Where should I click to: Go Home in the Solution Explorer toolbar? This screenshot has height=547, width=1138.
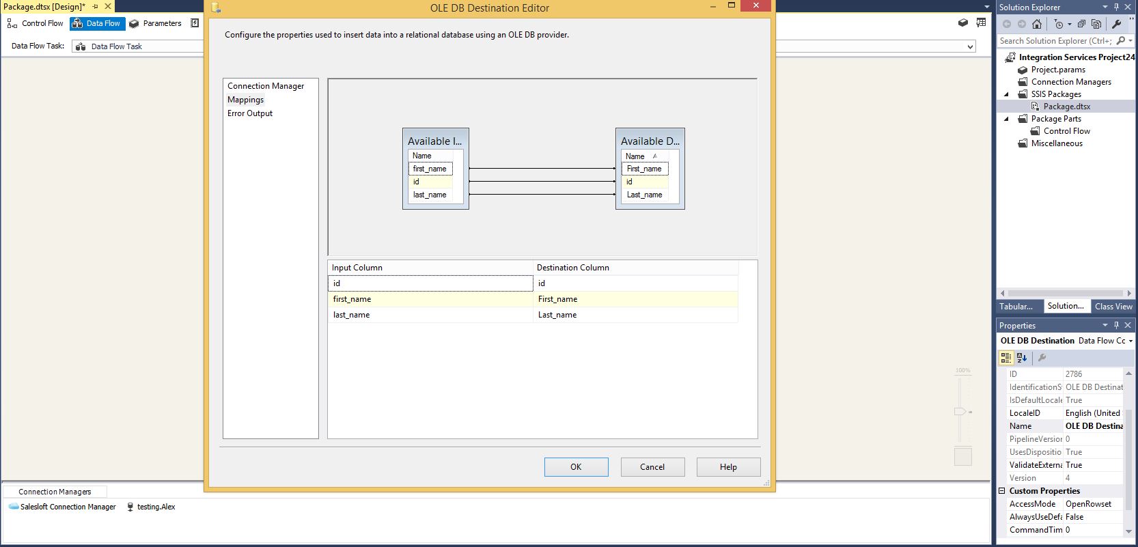pyautogui.click(x=1037, y=24)
